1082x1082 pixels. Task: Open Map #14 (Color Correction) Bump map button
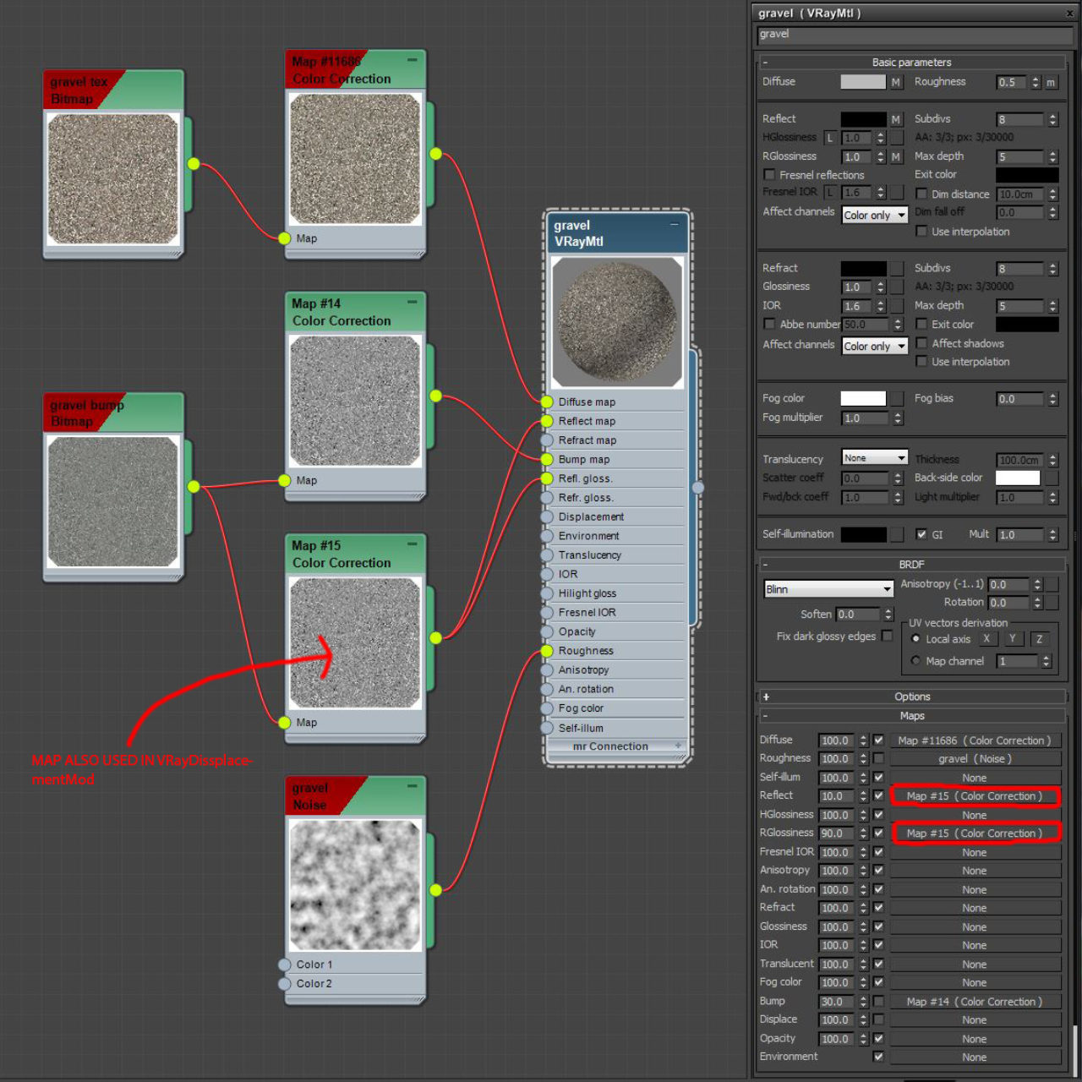pyautogui.click(x=975, y=1002)
